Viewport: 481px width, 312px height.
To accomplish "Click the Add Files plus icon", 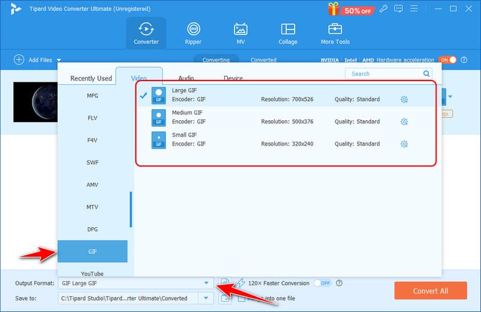I will pos(19,60).
